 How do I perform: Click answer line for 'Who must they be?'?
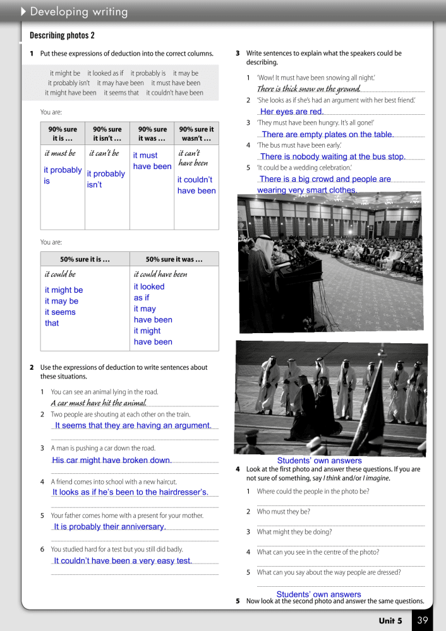click(341, 522)
